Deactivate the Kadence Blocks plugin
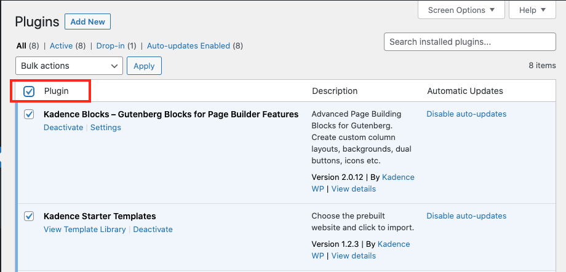Screen dimensions: 566x272 pos(63,128)
